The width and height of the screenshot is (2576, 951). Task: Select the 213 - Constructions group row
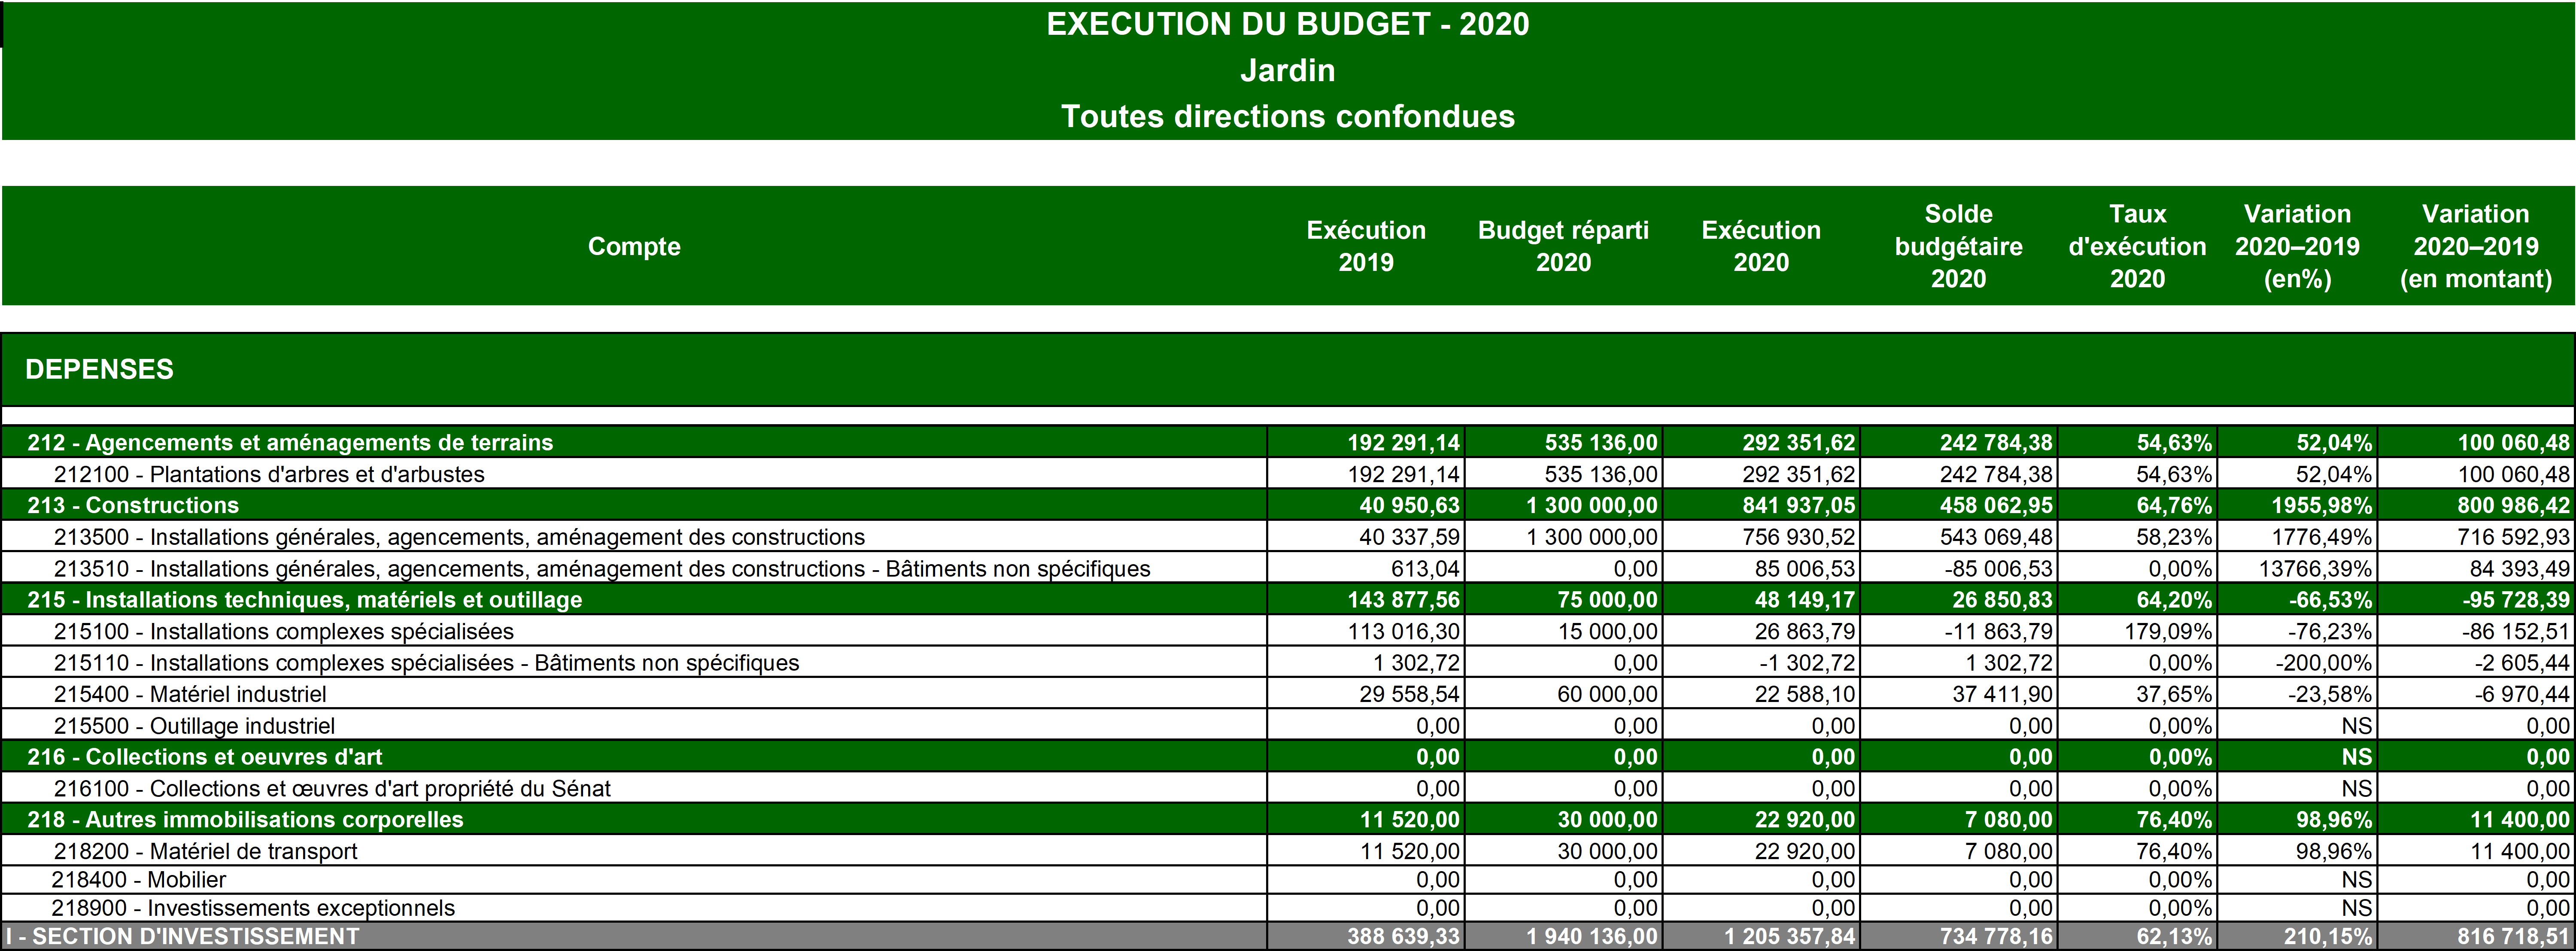[x=133, y=505]
